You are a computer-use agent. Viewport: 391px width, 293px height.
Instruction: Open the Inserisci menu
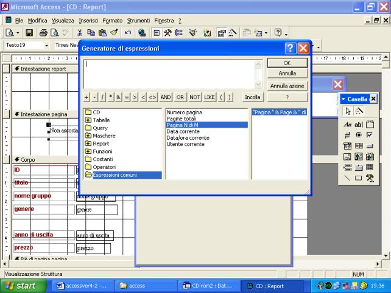(88, 21)
